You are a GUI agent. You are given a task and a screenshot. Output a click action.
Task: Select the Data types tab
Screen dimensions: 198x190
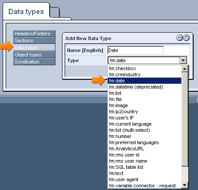[x=26, y=11]
